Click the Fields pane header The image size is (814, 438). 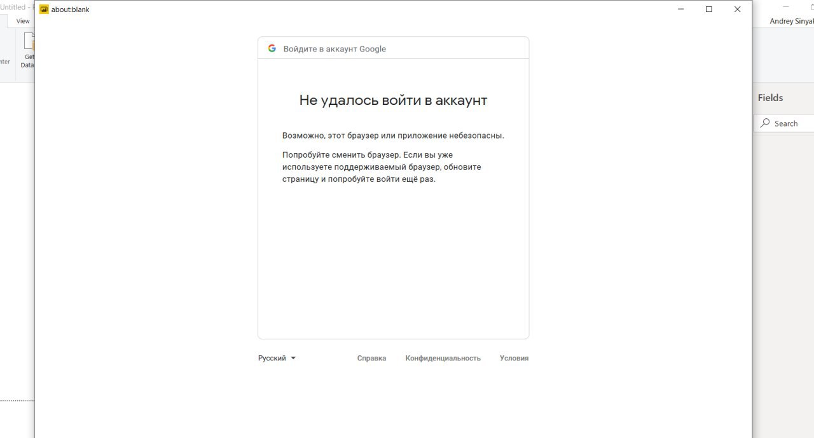coord(770,98)
